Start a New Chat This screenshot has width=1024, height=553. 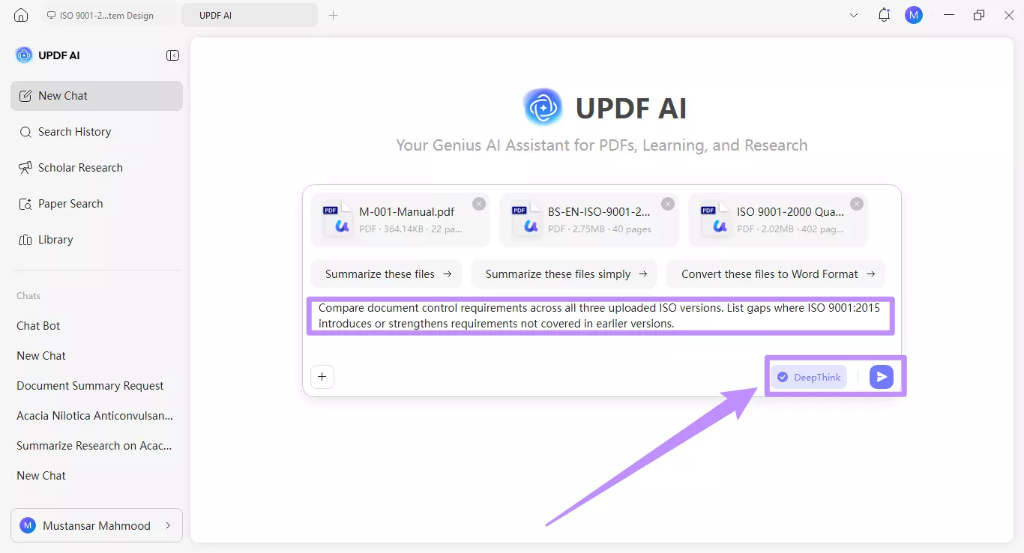click(x=63, y=95)
